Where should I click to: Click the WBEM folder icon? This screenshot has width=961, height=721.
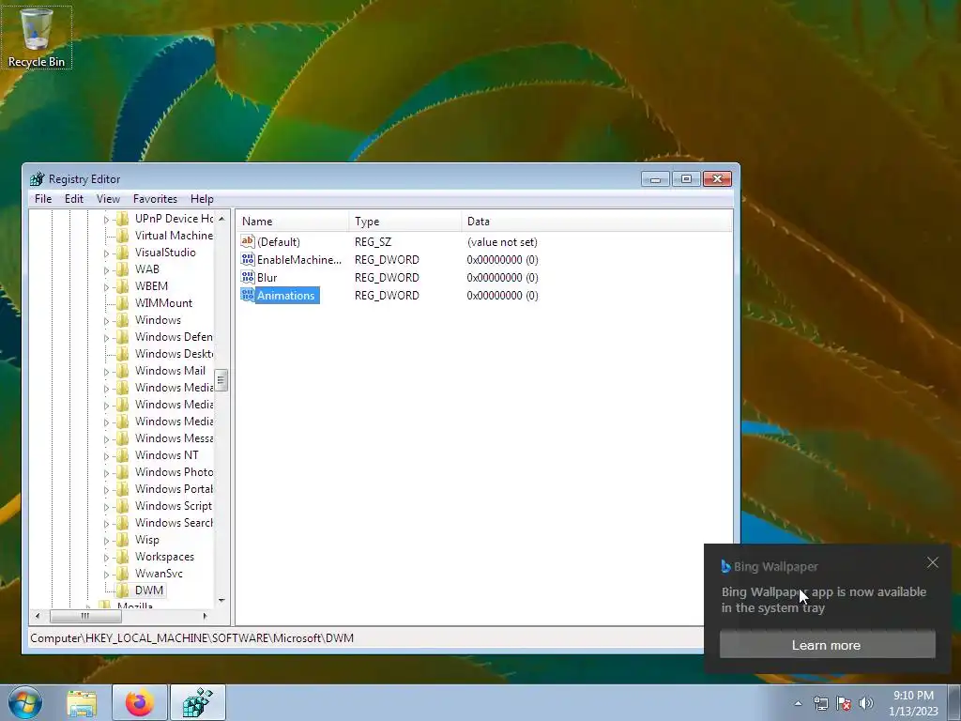pos(123,285)
